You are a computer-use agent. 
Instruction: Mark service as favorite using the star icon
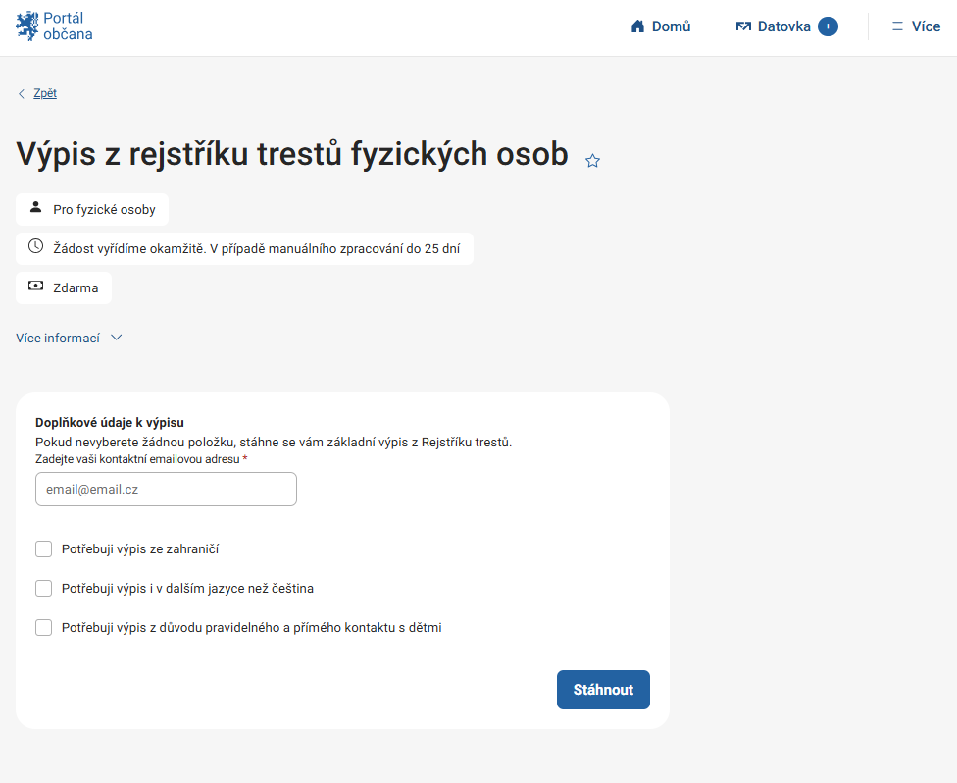[592, 161]
